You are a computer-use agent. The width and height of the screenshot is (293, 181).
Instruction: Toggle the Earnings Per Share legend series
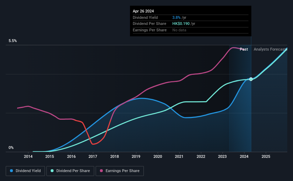pyautogui.click(x=120, y=171)
